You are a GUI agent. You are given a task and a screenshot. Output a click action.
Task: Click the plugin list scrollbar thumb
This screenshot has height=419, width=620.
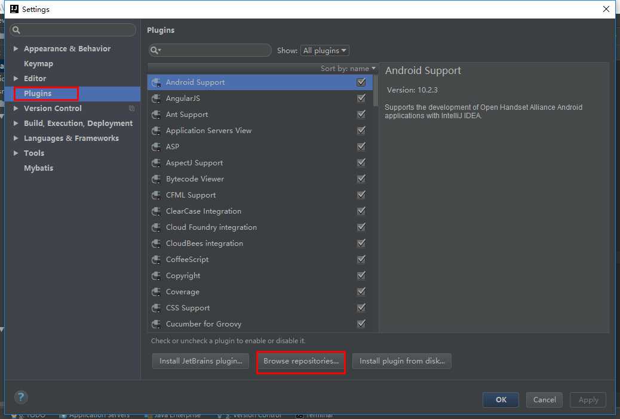coord(375,91)
